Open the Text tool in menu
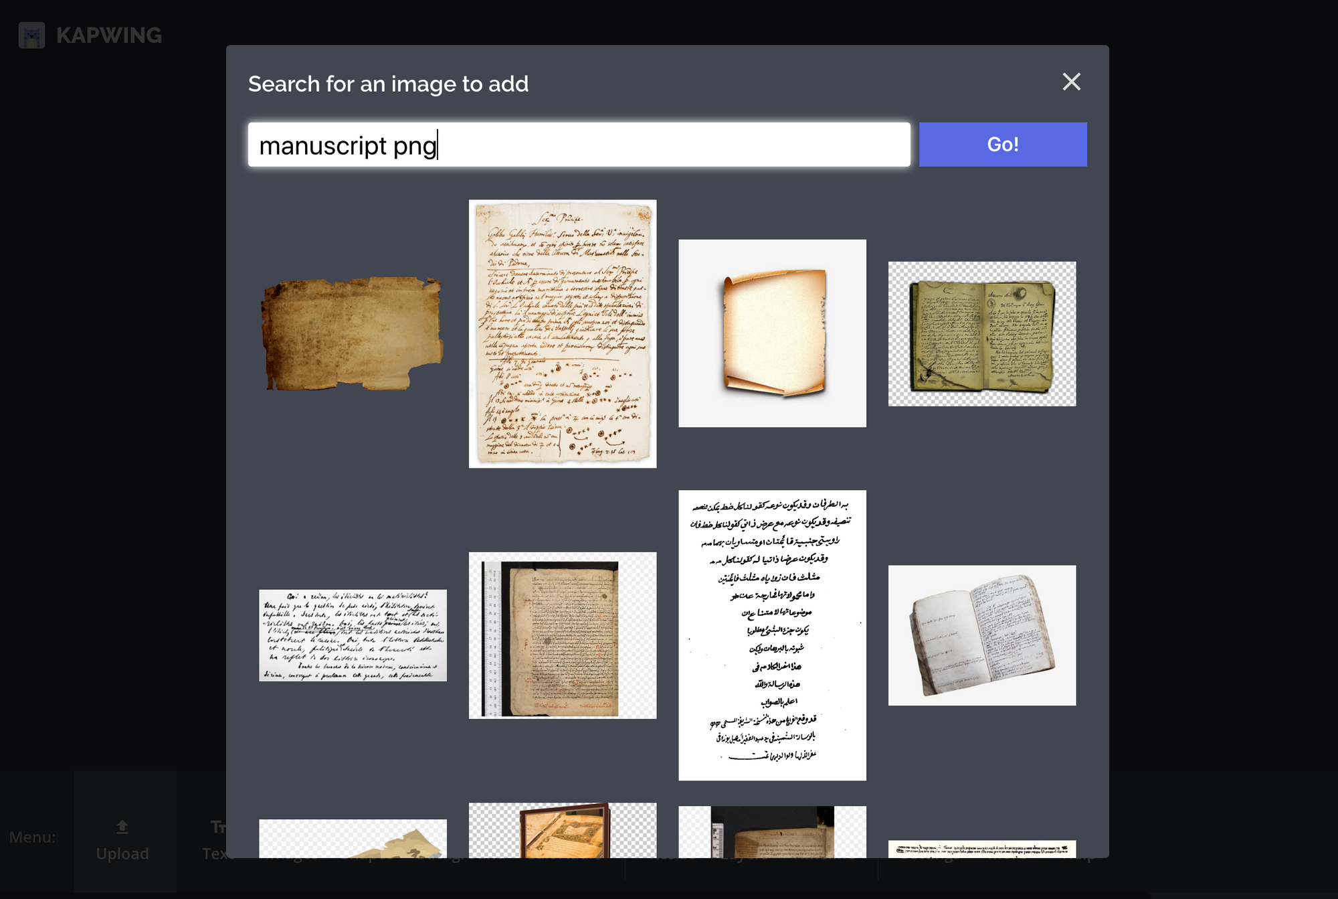The height and width of the screenshot is (899, 1338). (214, 840)
